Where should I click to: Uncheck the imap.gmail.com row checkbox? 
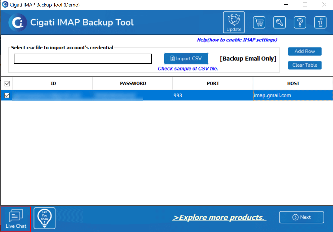tap(7, 95)
